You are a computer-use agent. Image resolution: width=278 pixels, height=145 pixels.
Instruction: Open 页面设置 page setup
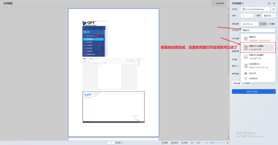tap(236, 84)
